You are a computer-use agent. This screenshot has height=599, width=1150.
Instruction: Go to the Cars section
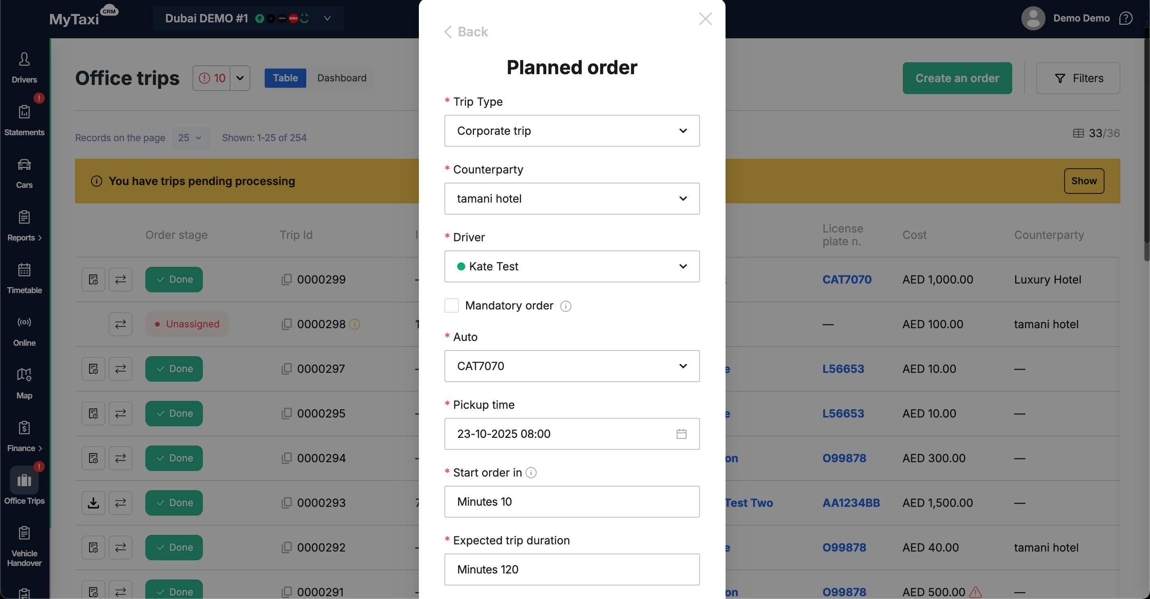click(x=24, y=173)
